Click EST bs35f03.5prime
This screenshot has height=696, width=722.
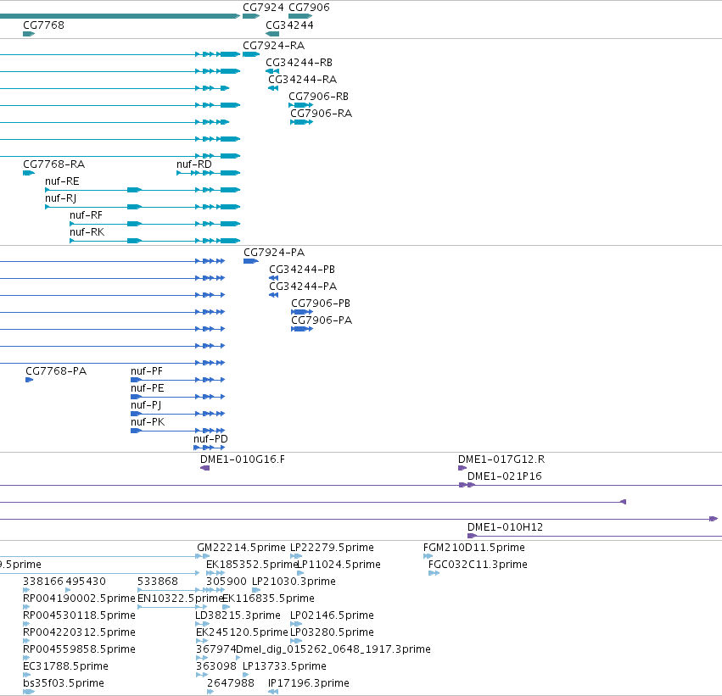point(64,684)
